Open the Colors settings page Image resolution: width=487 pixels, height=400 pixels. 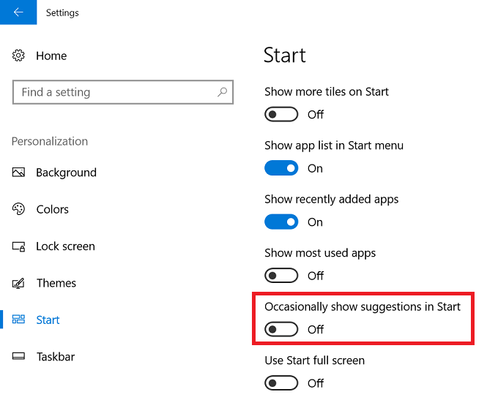53,209
